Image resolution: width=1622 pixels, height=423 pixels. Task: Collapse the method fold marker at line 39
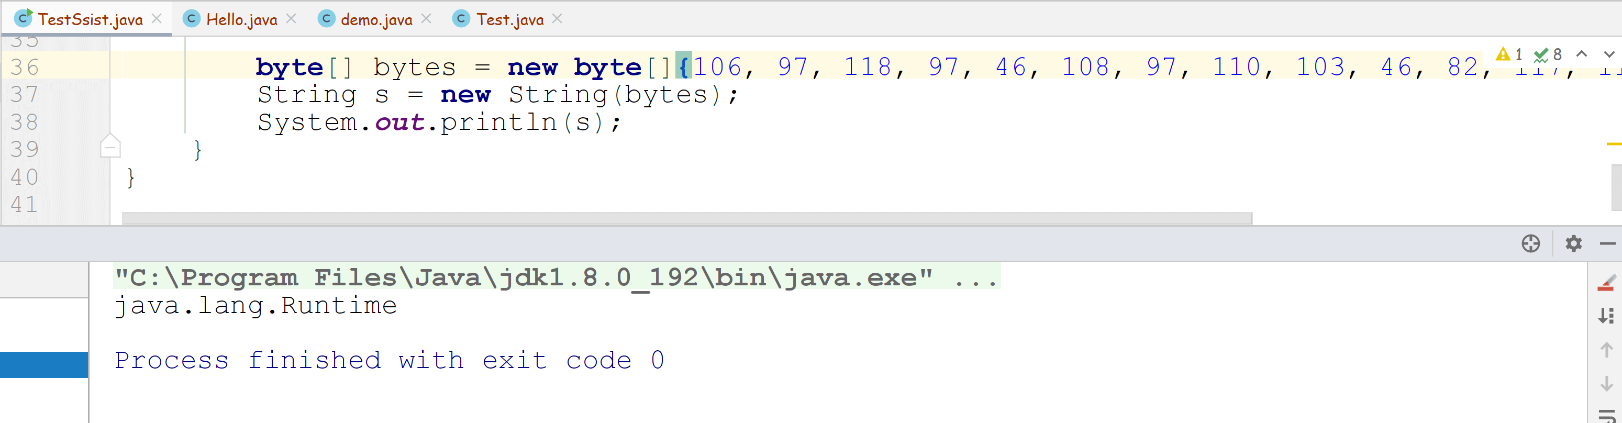point(110,146)
